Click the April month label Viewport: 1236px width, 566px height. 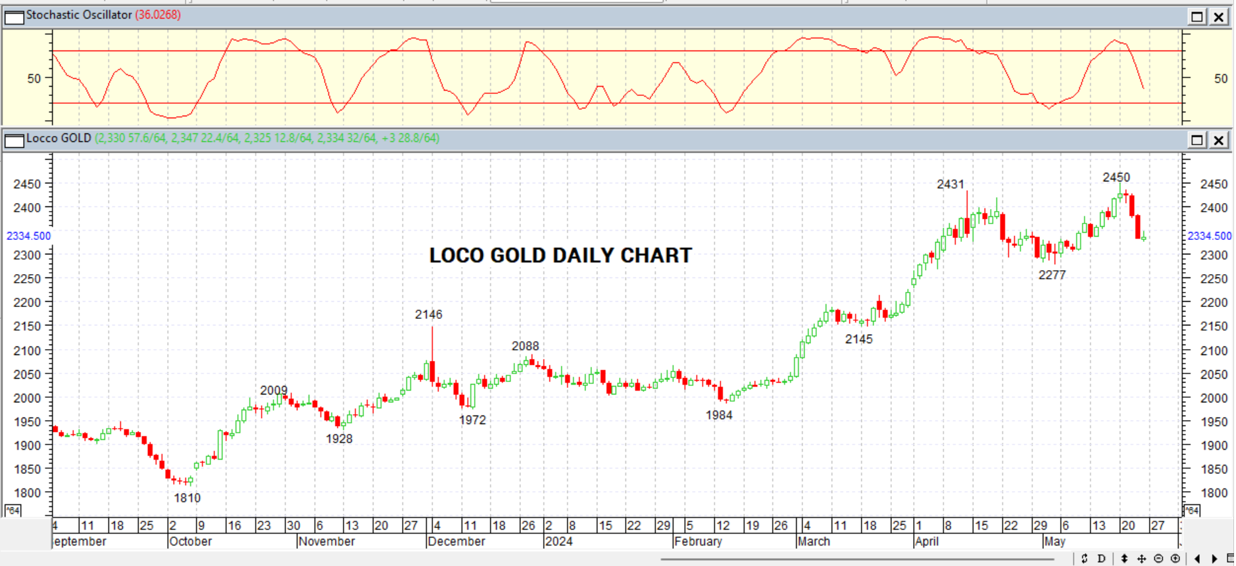(927, 542)
